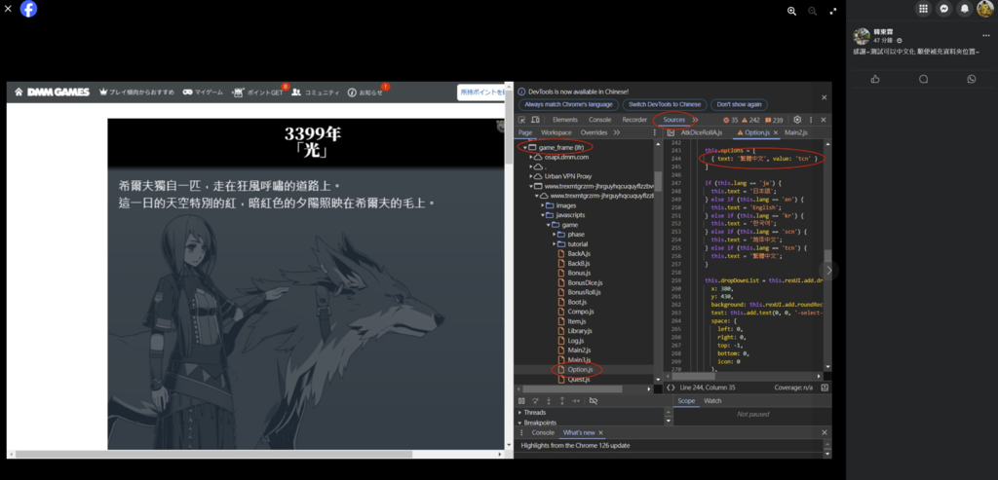Image resolution: width=998 pixels, height=480 pixels.
Task: Show more DevTools tabs chevron
Action: tap(695, 120)
